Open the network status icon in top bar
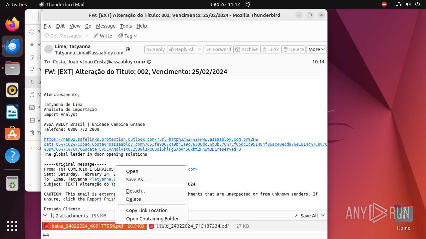426x239 pixels. (399, 4)
